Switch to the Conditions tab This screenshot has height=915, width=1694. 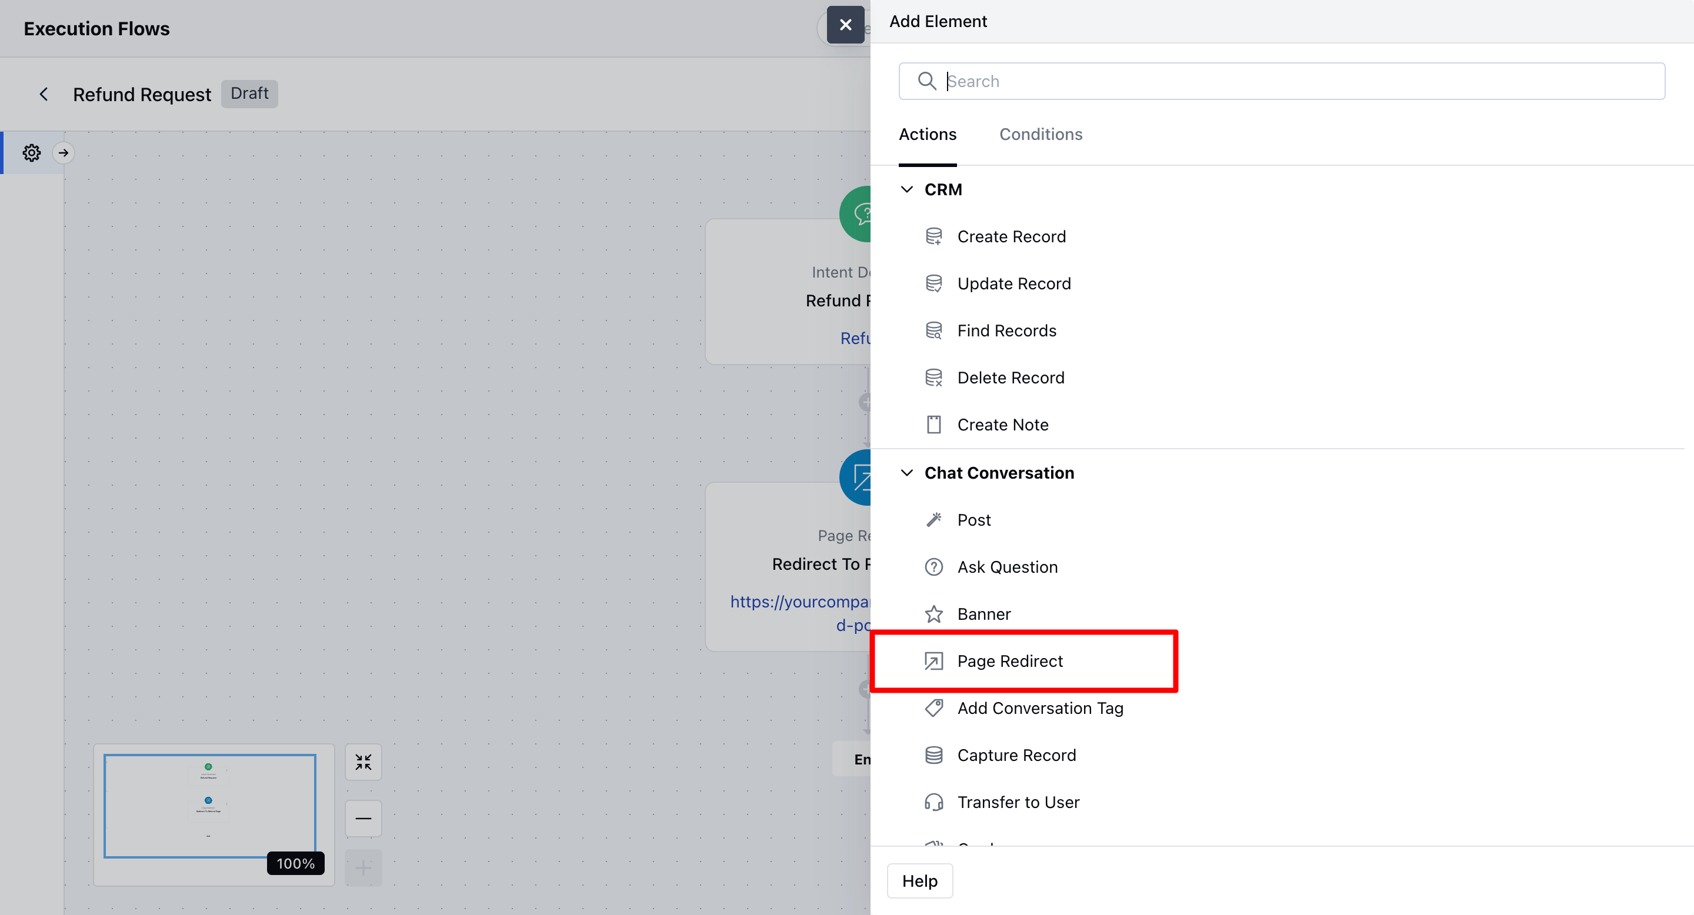click(1041, 134)
